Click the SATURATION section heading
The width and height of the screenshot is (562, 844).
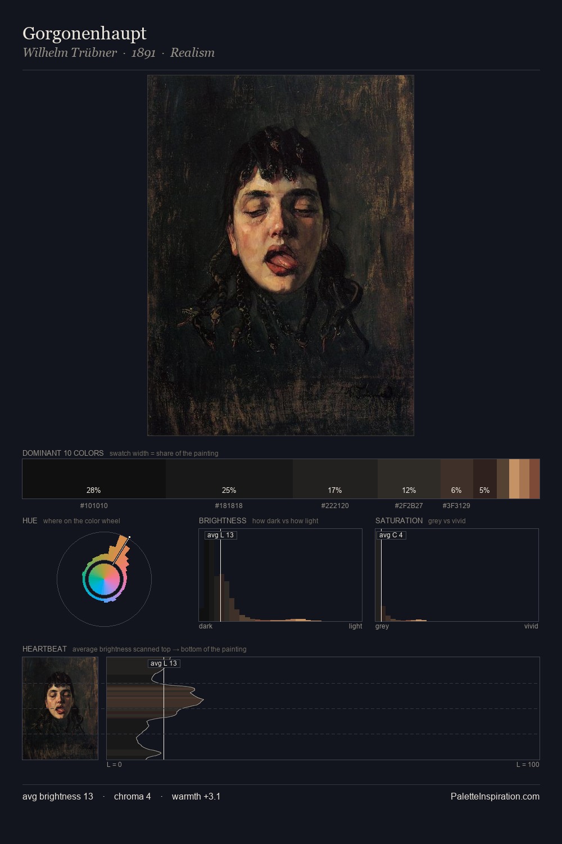coord(399,521)
